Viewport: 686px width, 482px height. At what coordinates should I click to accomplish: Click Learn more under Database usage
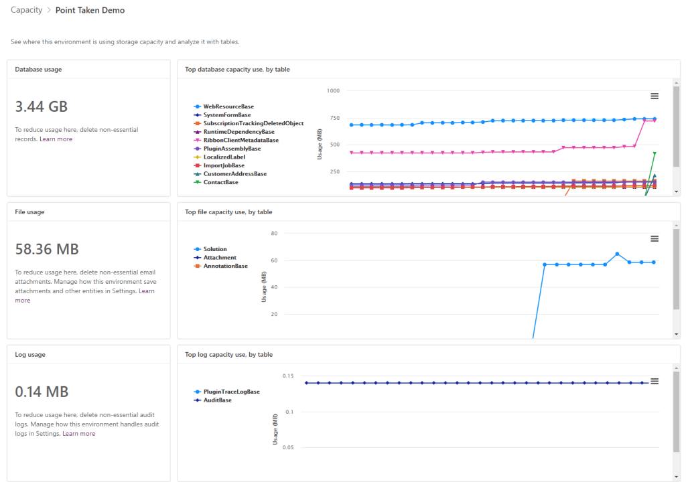pyautogui.click(x=56, y=139)
